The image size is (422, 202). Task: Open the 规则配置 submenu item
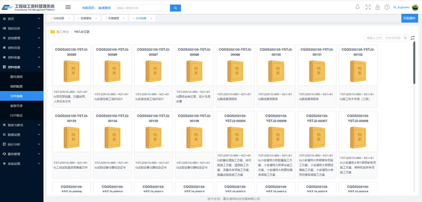(16, 86)
